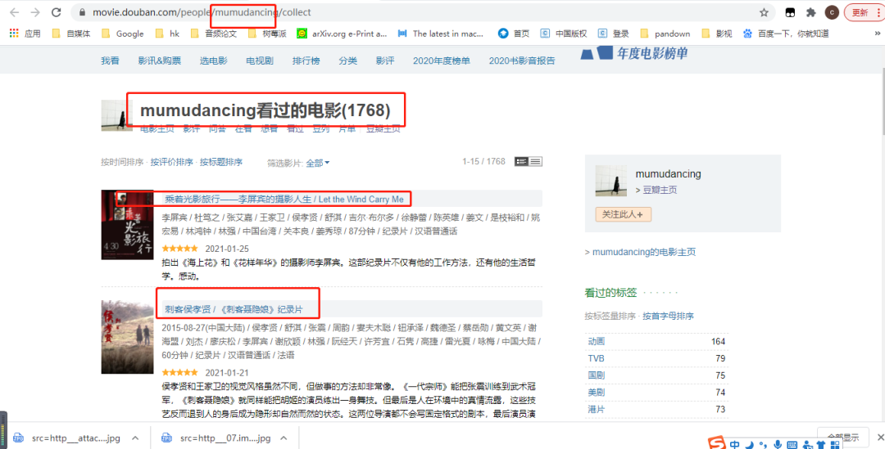Open mumudancing的电影主页 link
The width and height of the screenshot is (885, 449).
coord(645,252)
